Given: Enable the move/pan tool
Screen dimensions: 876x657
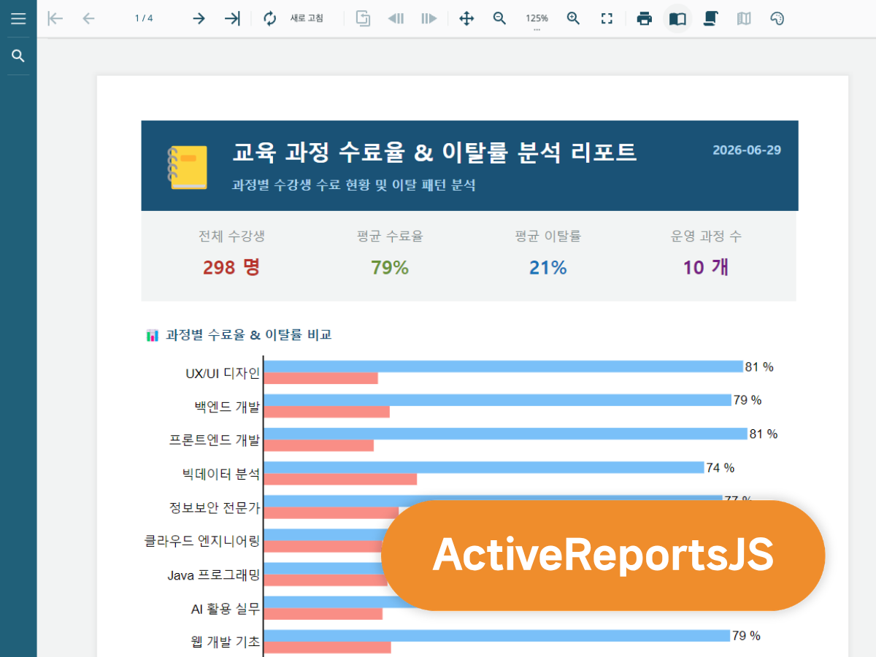Looking at the screenshot, I should tap(466, 18).
